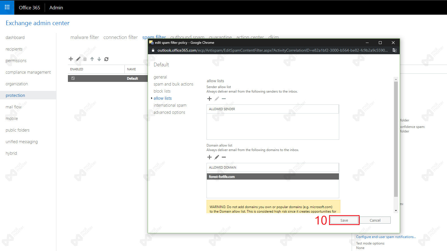The image size is (447, 251).
Task: Select protection in left navigation
Action: tap(28, 95)
